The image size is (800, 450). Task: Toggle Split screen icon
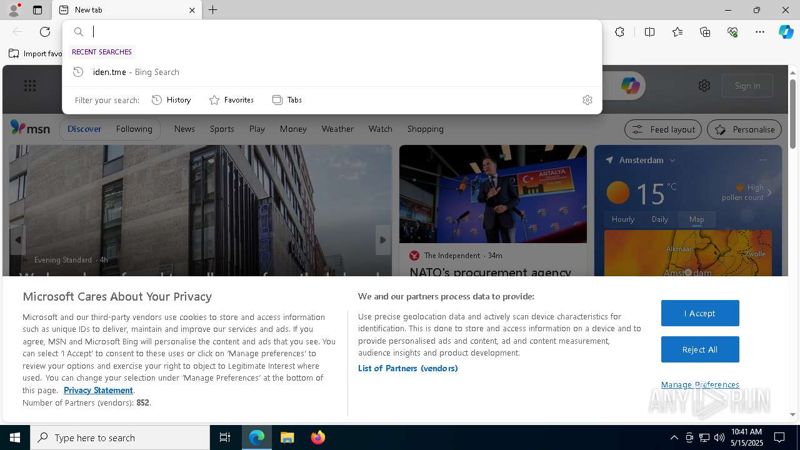[x=649, y=32]
